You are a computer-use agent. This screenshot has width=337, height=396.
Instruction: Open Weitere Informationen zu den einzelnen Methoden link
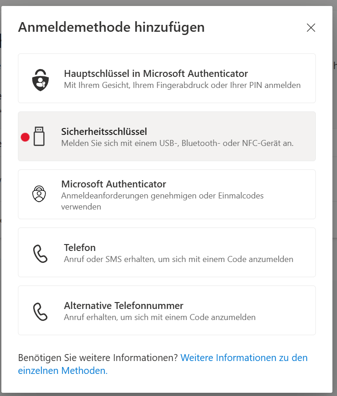pos(244,358)
